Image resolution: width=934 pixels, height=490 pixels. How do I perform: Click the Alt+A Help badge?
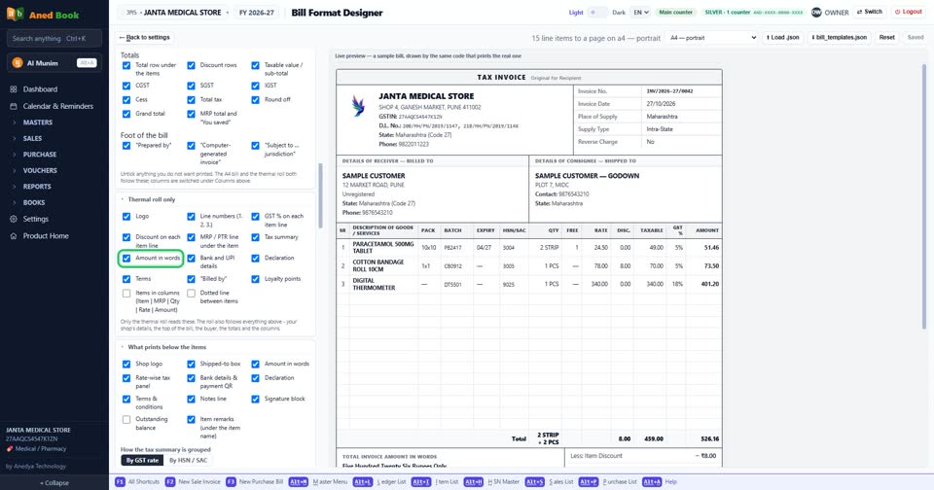tap(652, 481)
